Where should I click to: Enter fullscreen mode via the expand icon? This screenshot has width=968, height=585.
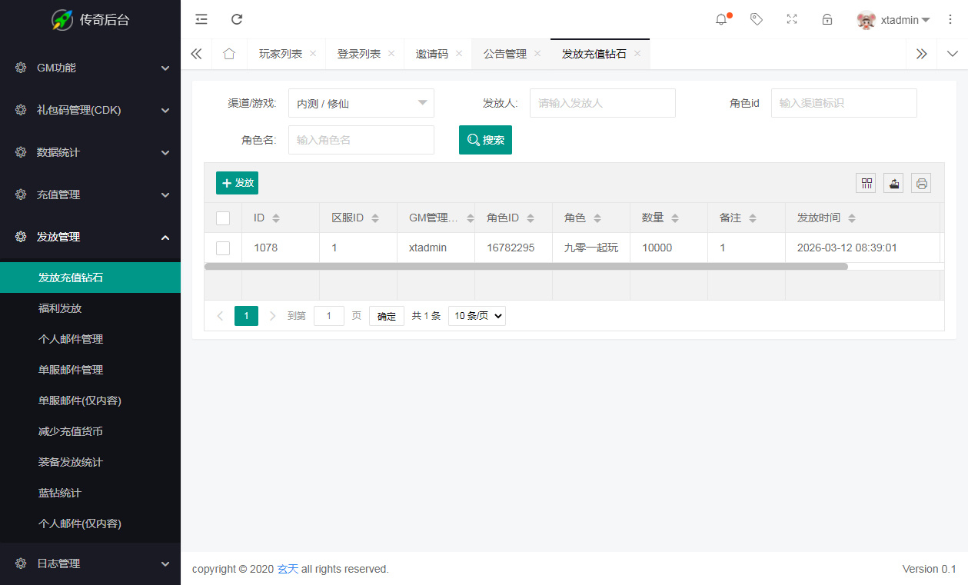[x=792, y=19]
